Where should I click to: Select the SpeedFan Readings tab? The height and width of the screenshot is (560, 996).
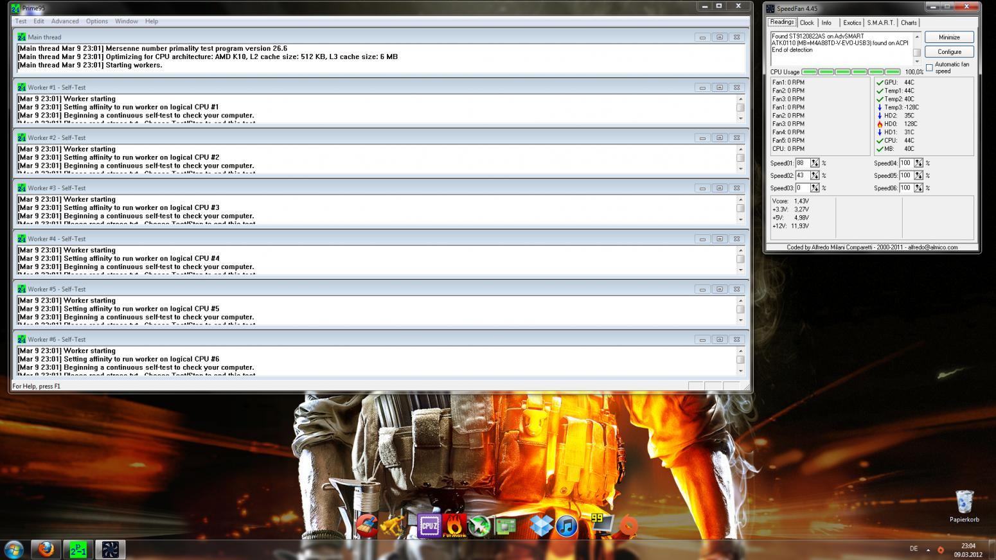[782, 22]
